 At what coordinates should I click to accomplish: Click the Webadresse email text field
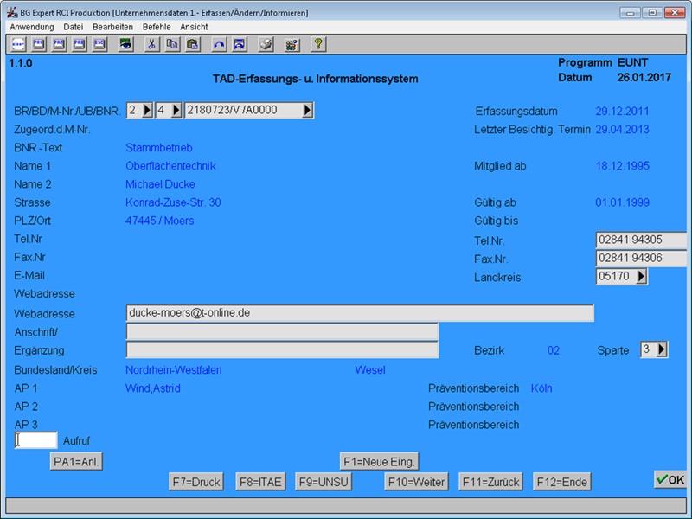point(360,313)
